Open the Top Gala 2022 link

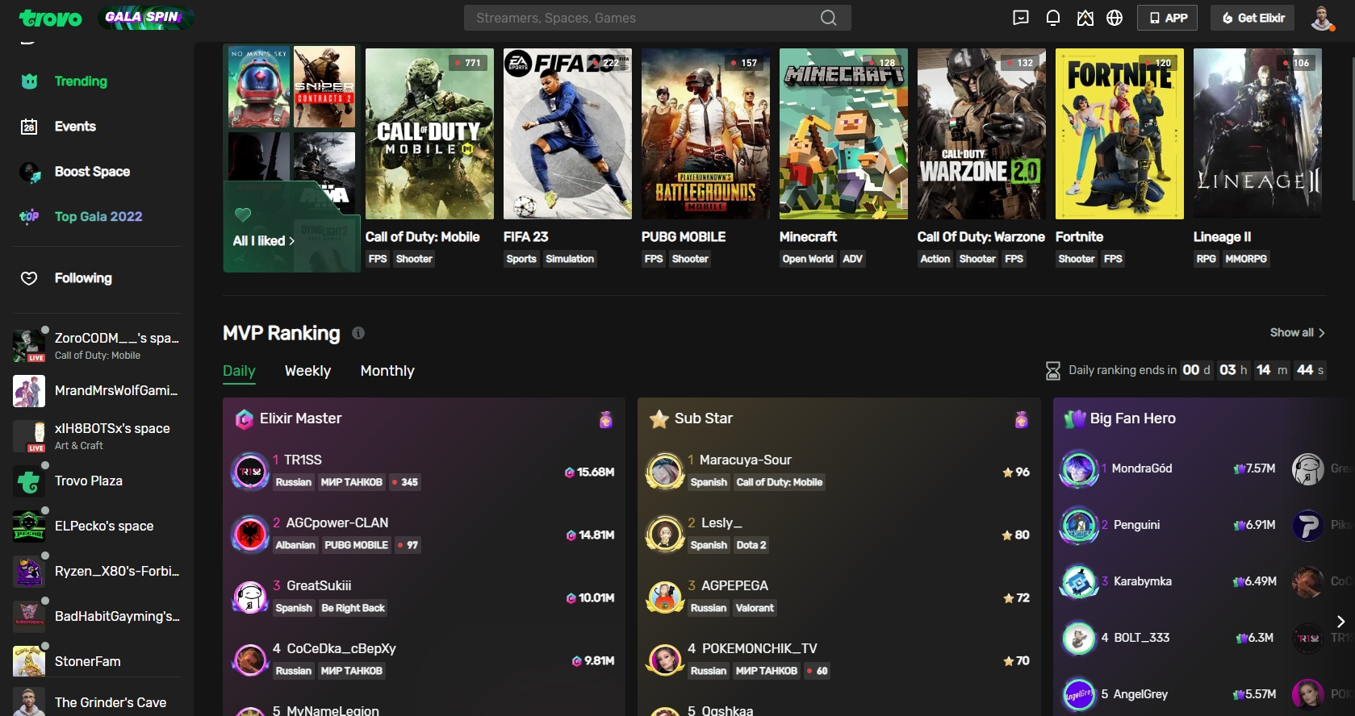pyautogui.click(x=98, y=217)
